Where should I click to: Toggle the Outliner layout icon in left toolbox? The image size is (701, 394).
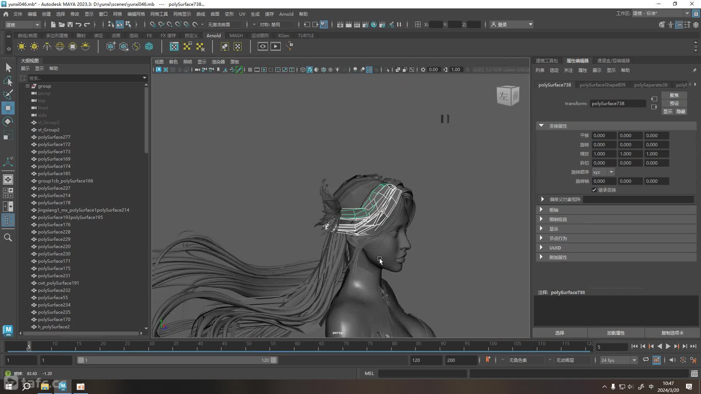[8, 220]
